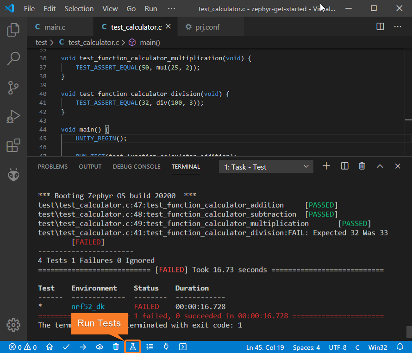Click line number 37 in the gutter
412x353 pixels.
[x=43, y=67]
